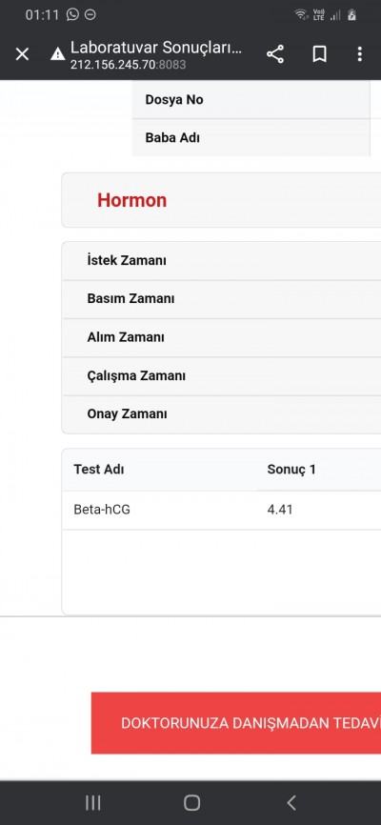Tap the WhatsApp notification icon in status bar
The height and width of the screenshot is (825, 381).
click(x=72, y=14)
